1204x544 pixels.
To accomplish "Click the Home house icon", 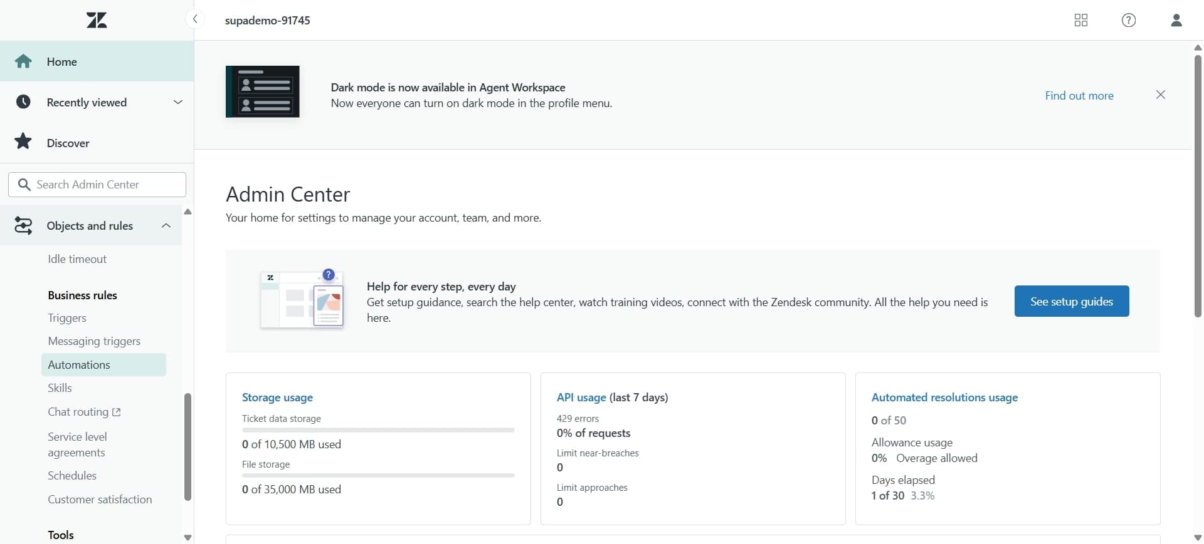I will tap(23, 61).
